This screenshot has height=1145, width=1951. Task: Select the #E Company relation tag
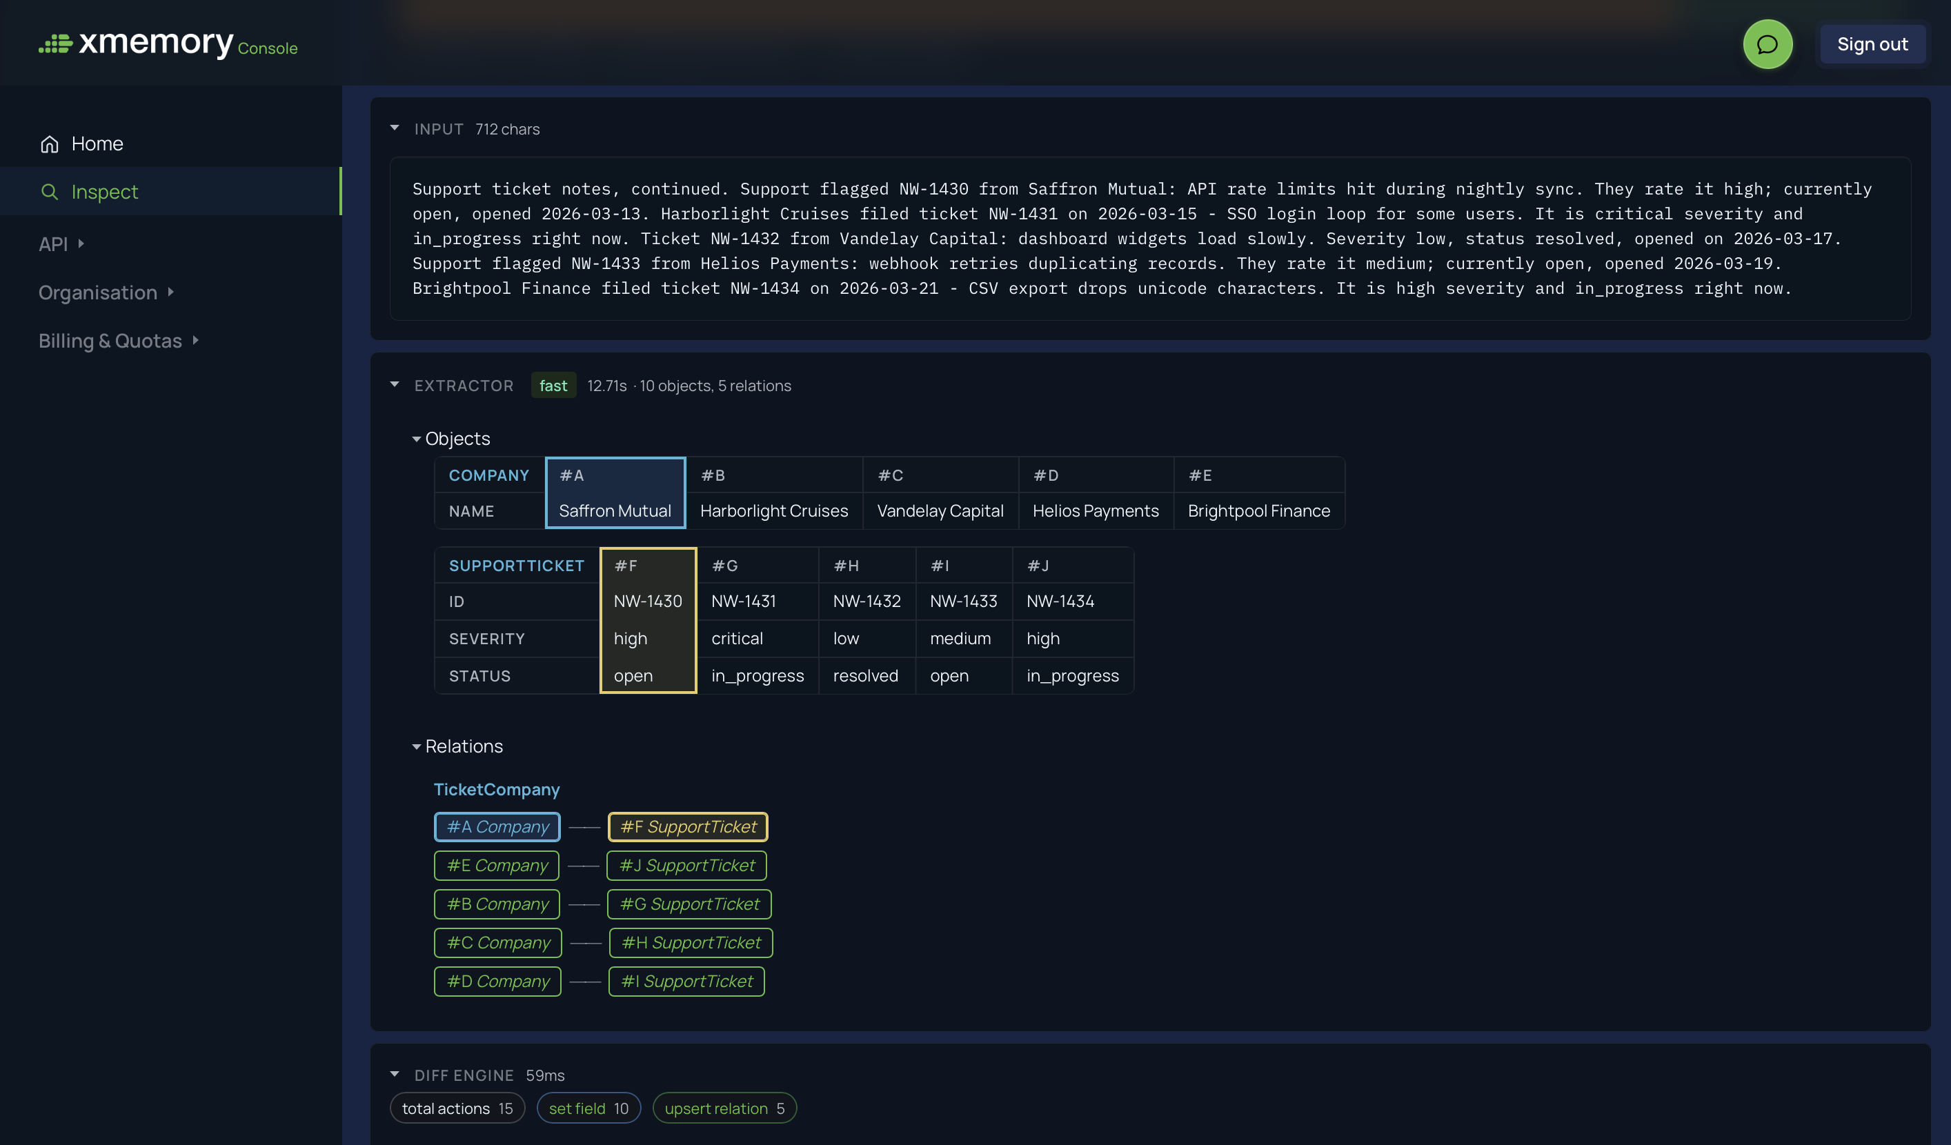click(496, 866)
